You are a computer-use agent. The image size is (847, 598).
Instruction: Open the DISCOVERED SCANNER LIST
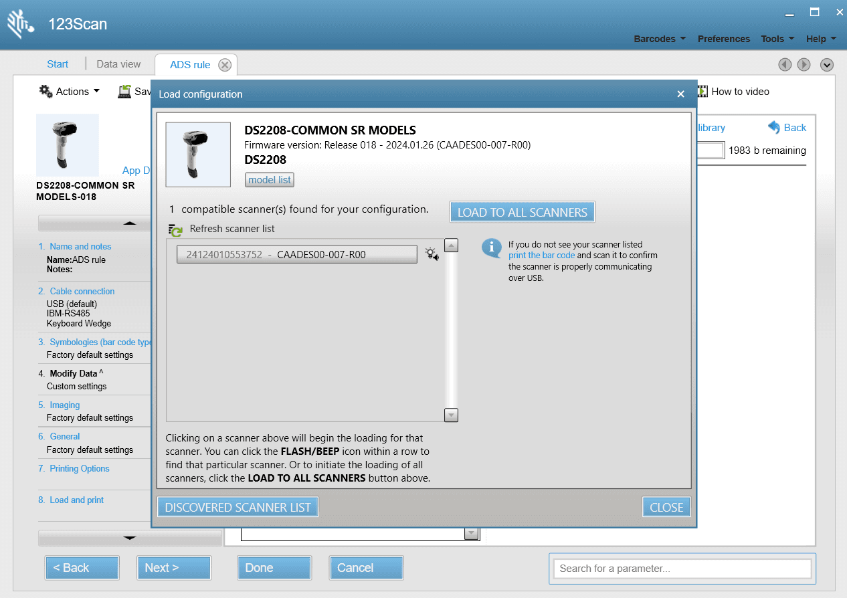click(238, 507)
